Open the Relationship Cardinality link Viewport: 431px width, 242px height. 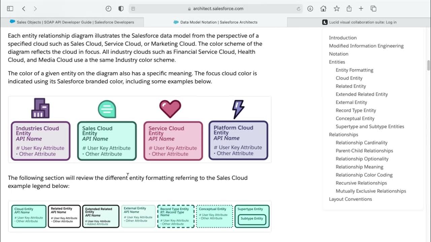coord(362,143)
